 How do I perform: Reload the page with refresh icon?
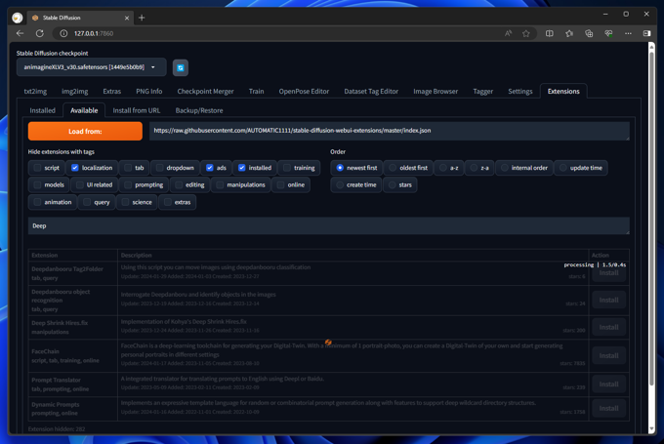click(x=40, y=33)
